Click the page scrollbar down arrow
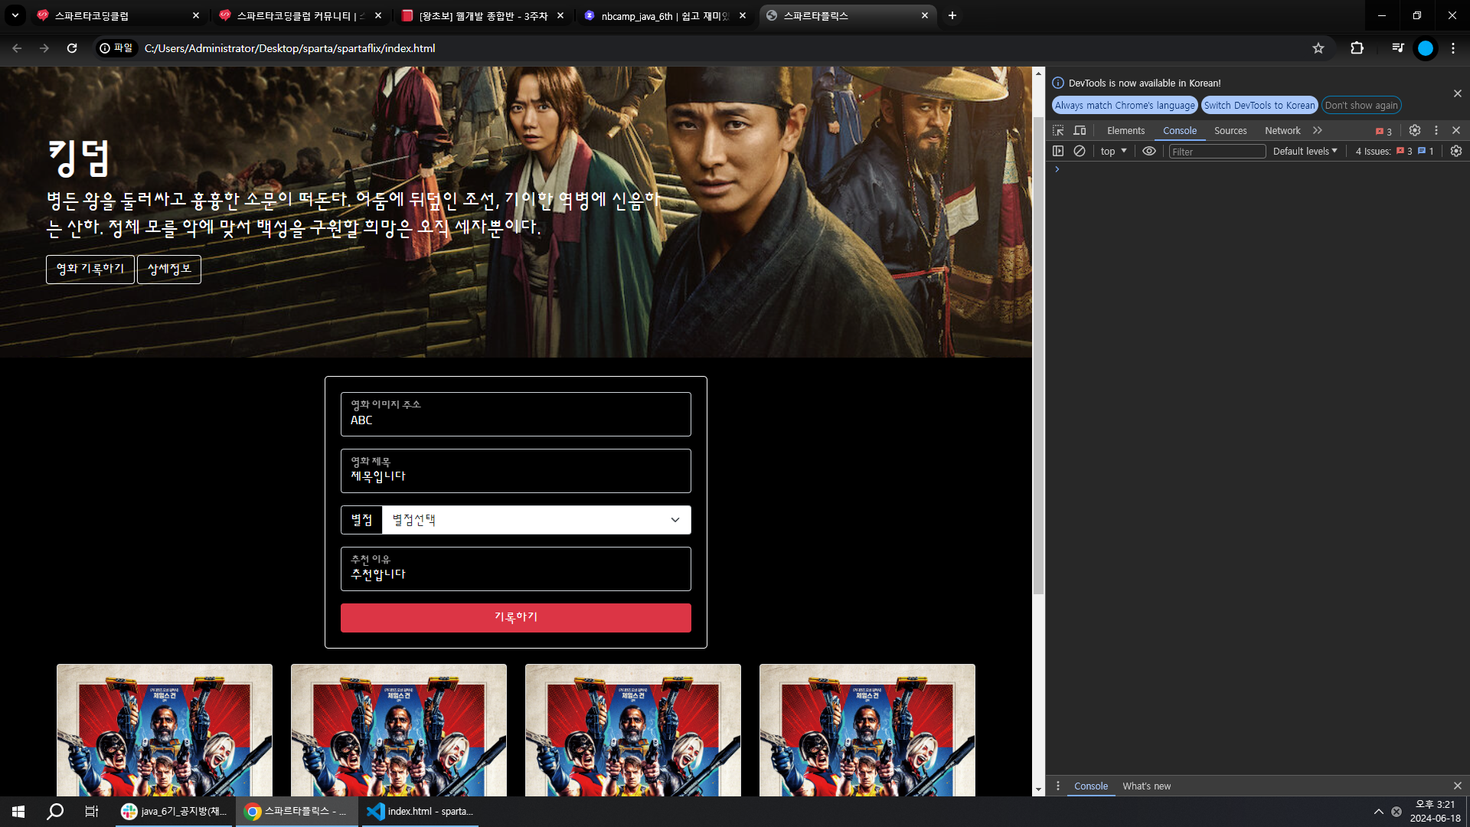Viewport: 1470px width, 827px height. coord(1038,789)
